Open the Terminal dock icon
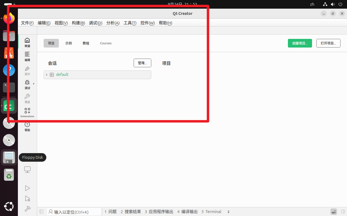 coord(9,87)
